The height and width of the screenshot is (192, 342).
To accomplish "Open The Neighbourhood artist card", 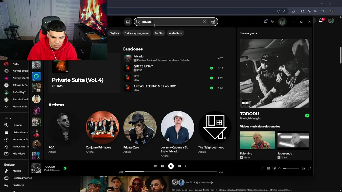I will click(x=215, y=133).
